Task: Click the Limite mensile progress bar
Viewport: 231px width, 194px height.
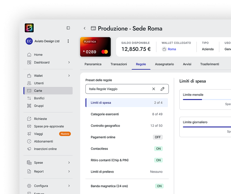Action: pyautogui.click(x=207, y=100)
